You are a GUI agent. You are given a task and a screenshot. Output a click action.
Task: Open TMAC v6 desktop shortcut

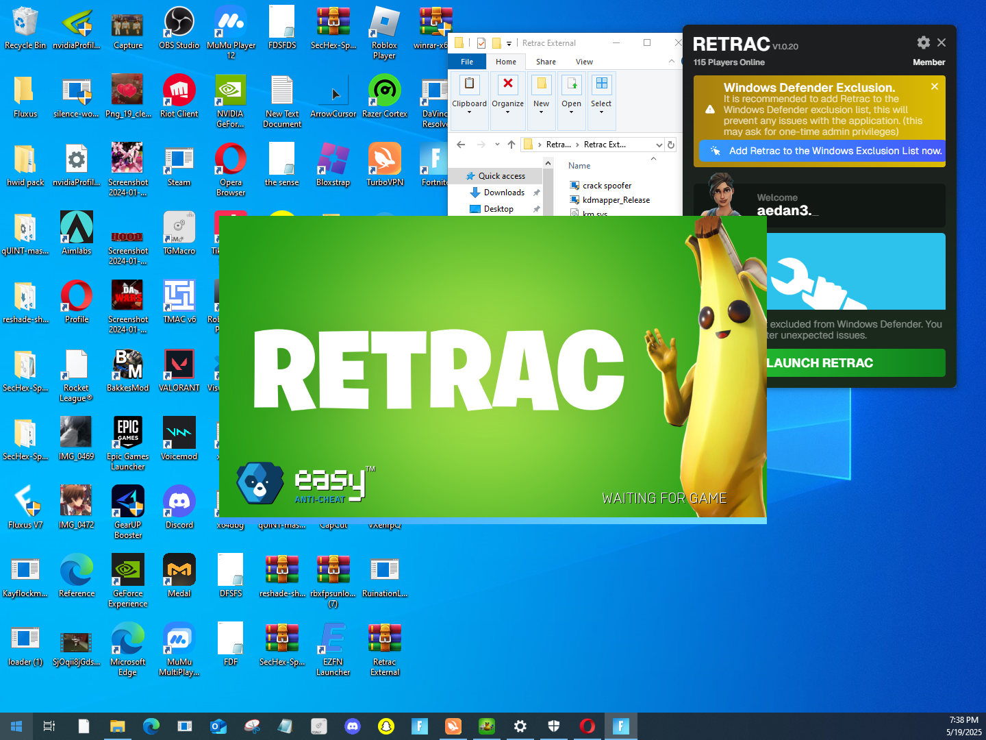click(x=179, y=302)
